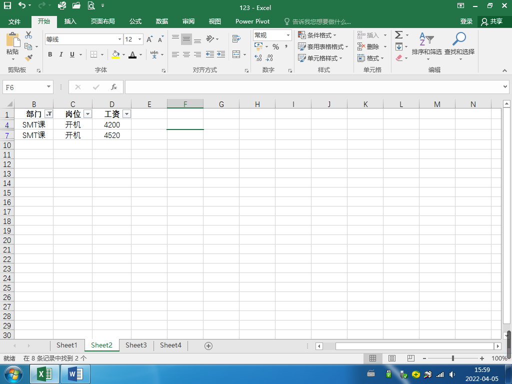The image size is (512, 384).
Task: Switch to the 公式 ribbon tab
Action: pyautogui.click(x=135, y=21)
